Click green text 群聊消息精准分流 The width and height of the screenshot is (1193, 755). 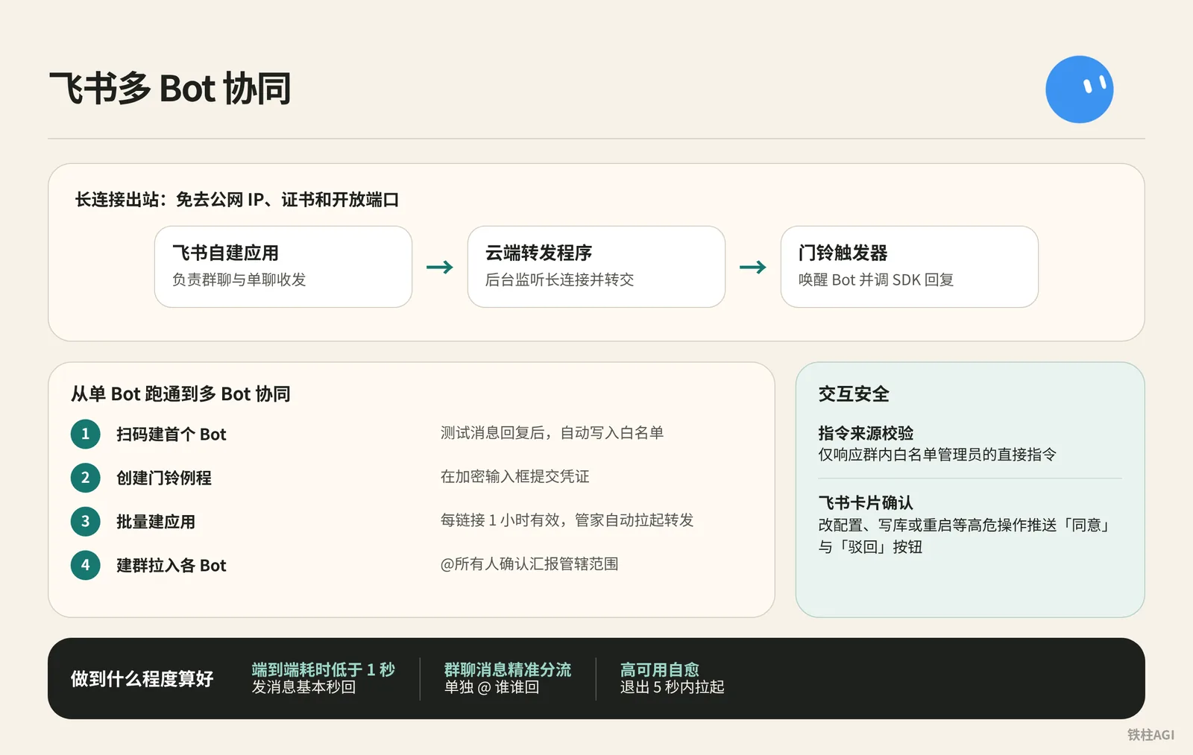pyautogui.click(x=508, y=669)
